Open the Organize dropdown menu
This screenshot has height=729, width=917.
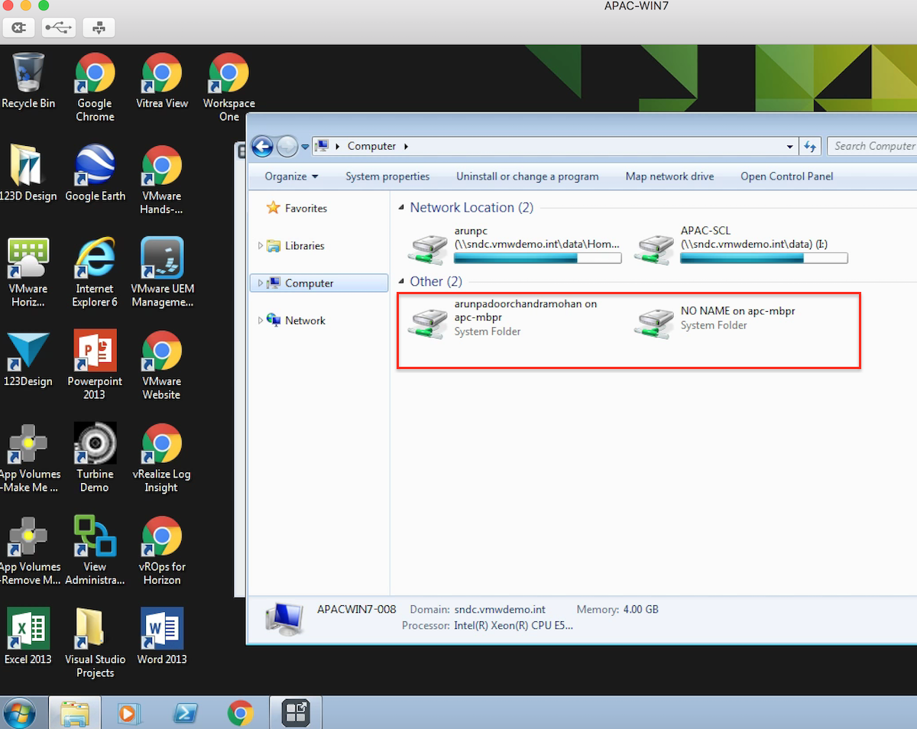tap(290, 176)
